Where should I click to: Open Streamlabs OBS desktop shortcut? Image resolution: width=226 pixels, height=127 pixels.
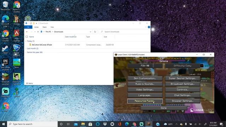pos(6,93)
